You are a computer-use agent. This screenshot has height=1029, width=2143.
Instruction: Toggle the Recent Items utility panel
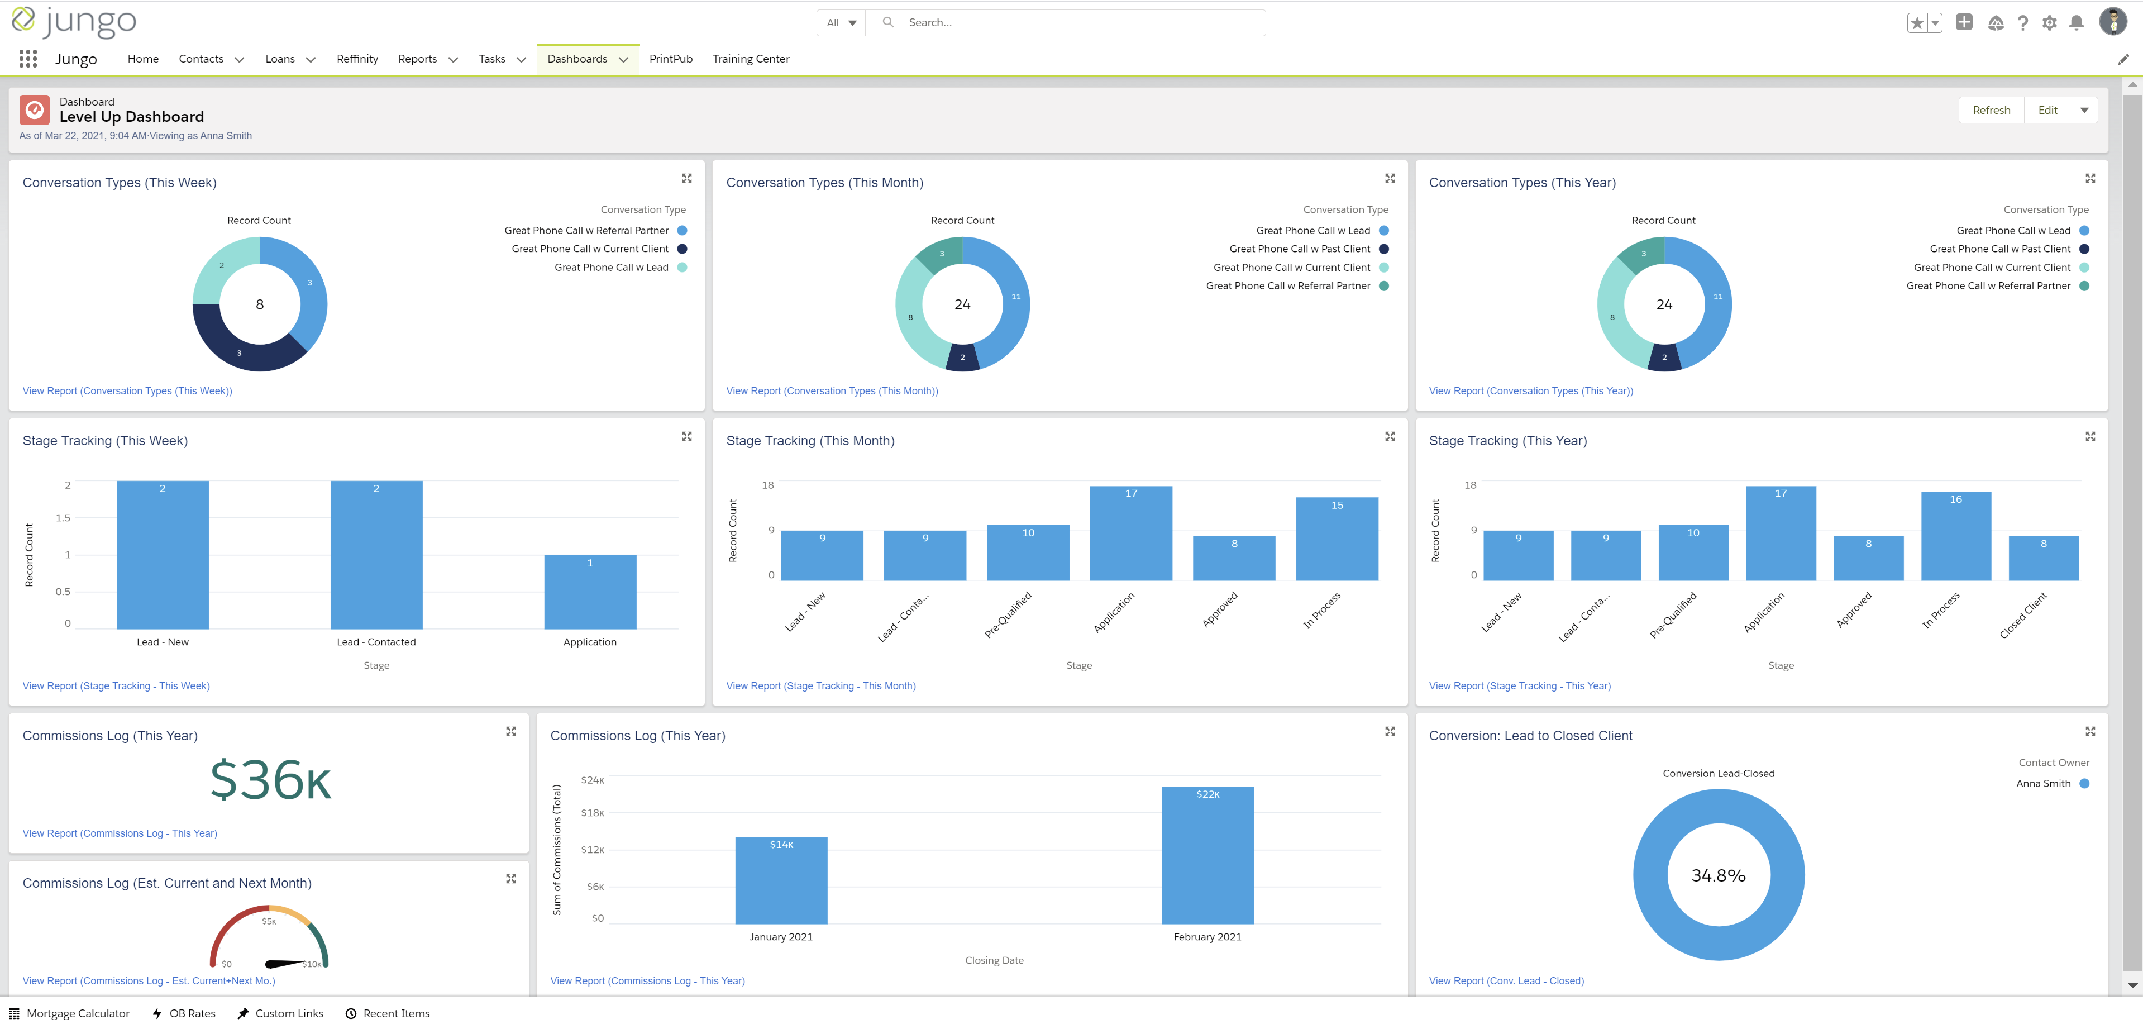388,1013
